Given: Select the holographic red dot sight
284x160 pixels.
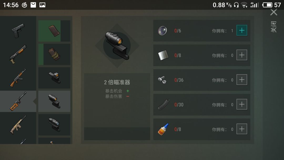Looking at the screenshot, I should (x=54, y=78).
